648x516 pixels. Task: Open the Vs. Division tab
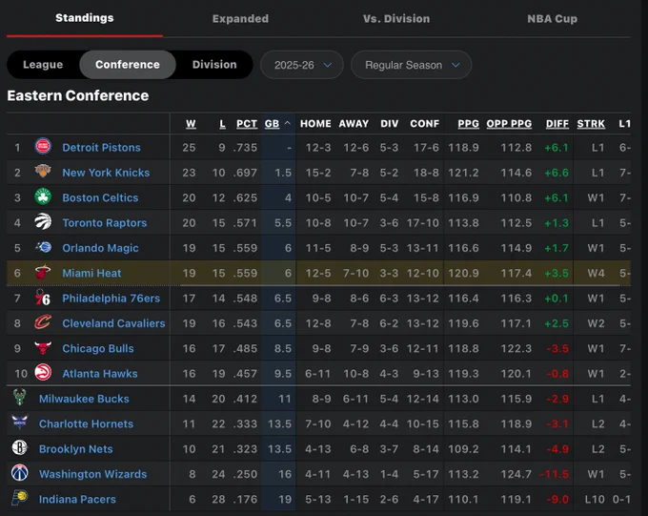click(396, 19)
